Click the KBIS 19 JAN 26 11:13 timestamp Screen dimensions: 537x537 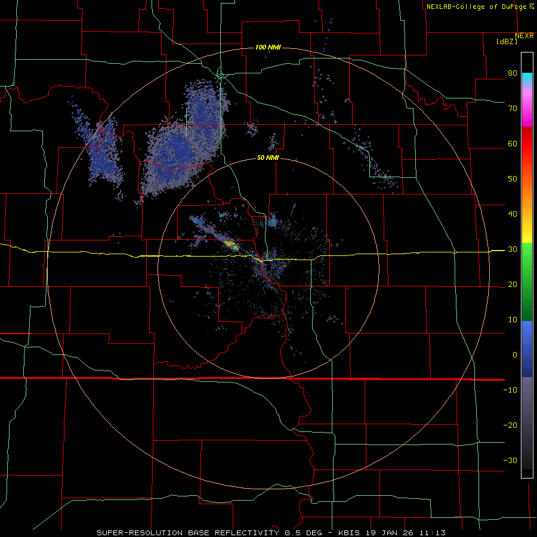(x=392, y=533)
